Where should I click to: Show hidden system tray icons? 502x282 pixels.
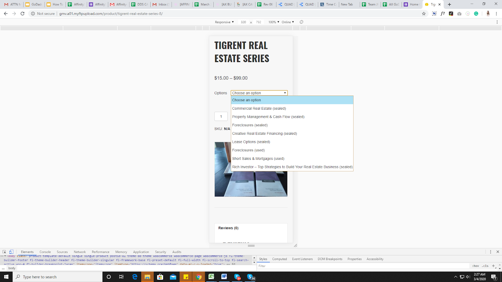tap(456, 277)
